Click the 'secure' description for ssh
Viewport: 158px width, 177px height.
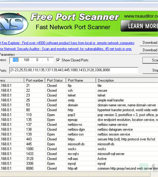(x=102, y=90)
